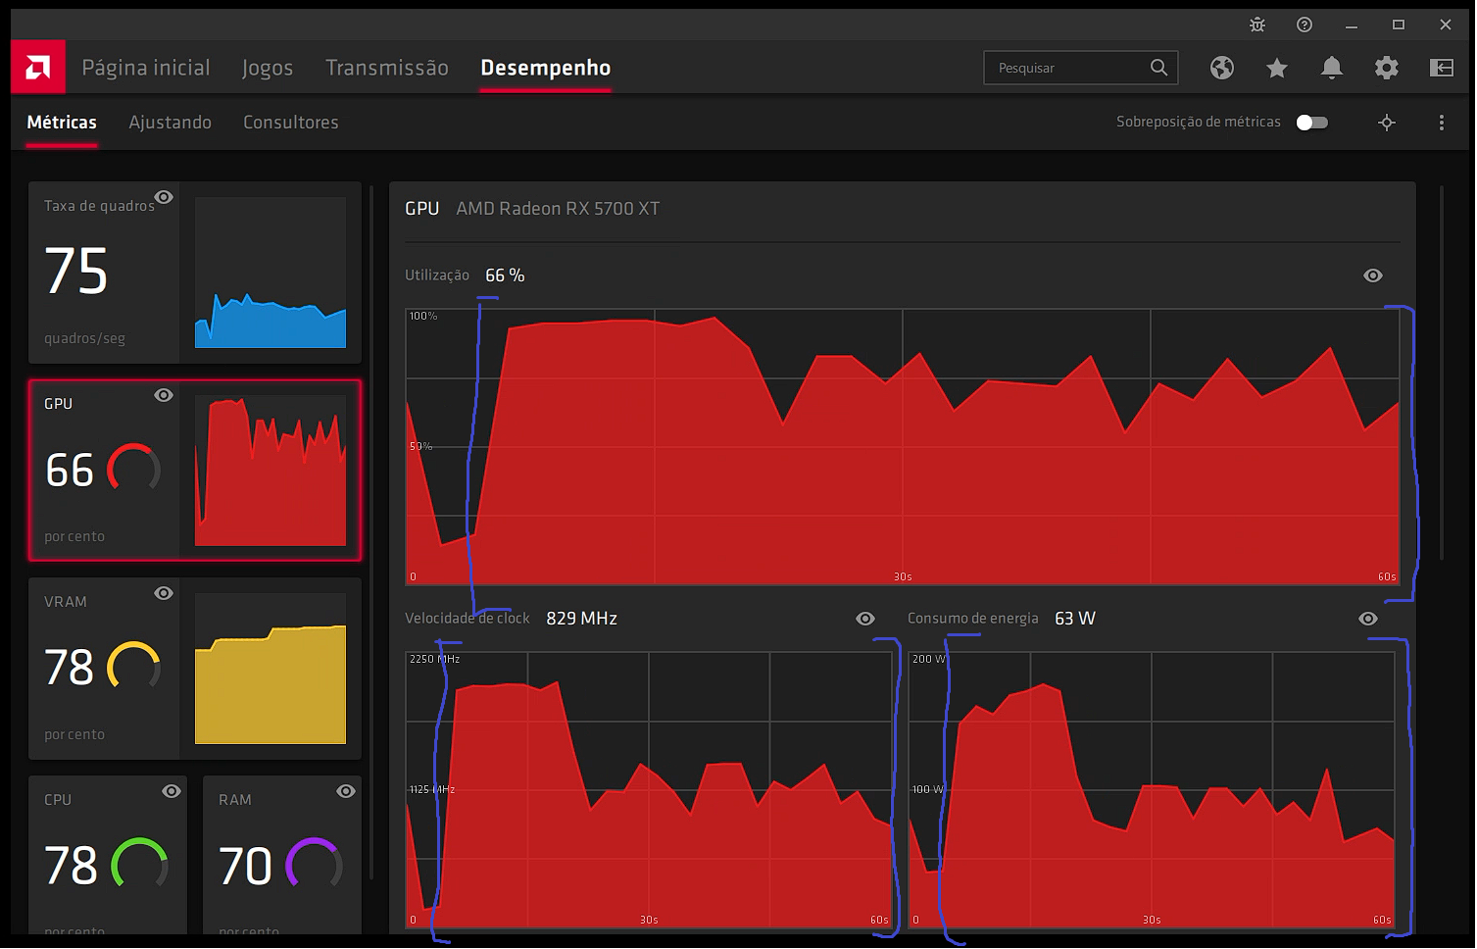Toggle the CPU card eye icon
This screenshot has width=1477, height=949.
(x=172, y=791)
